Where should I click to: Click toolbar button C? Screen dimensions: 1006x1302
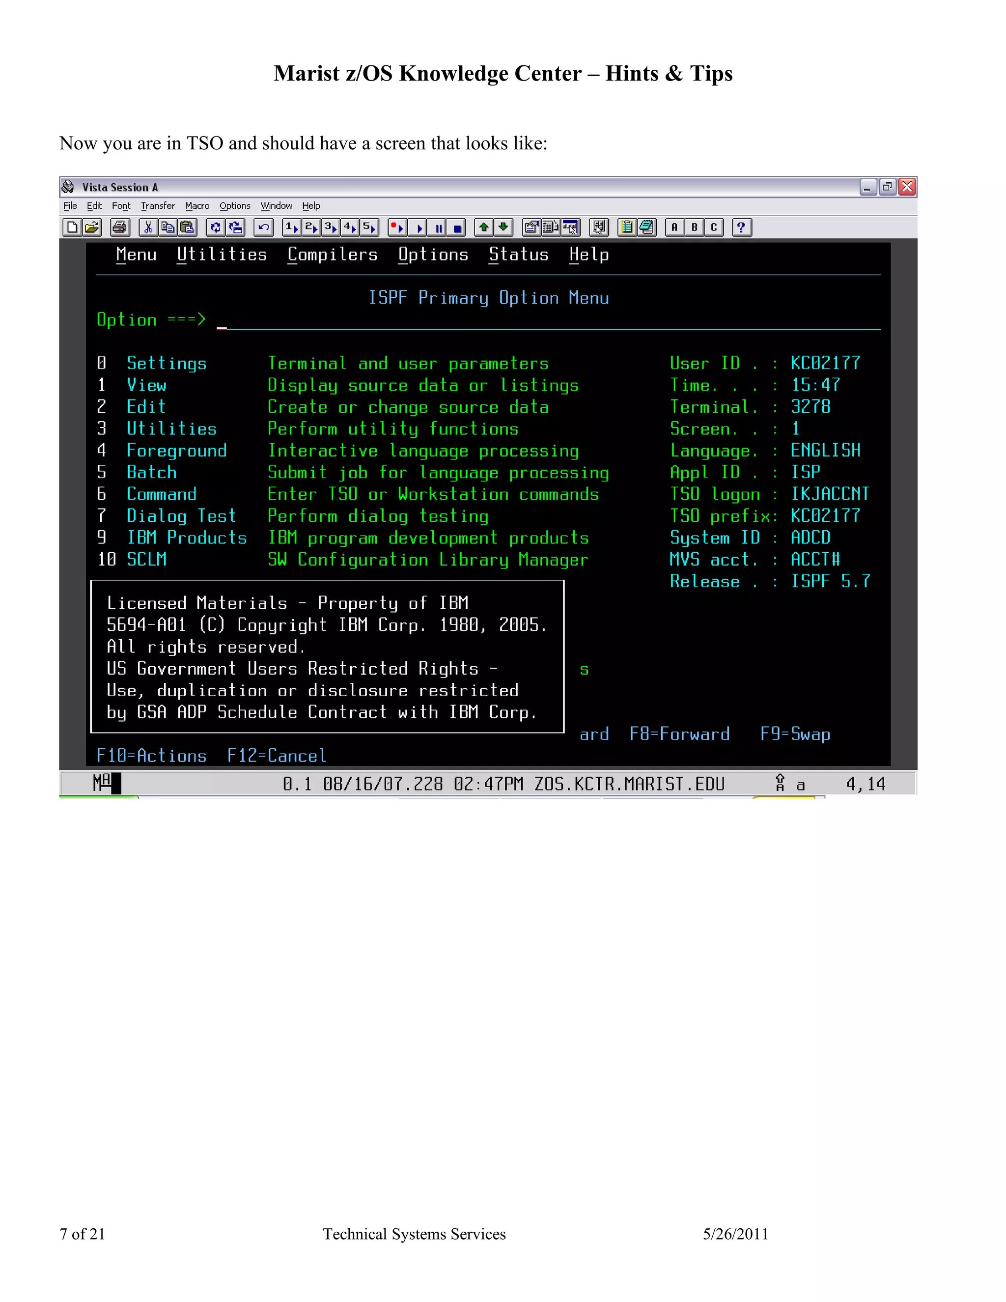(713, 227)
